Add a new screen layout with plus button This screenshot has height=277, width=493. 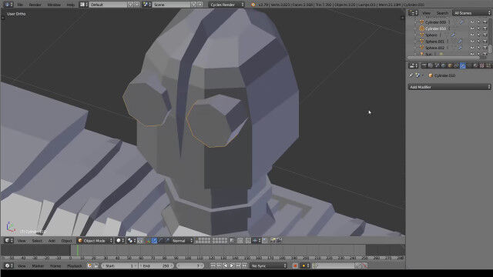coord(130,5)
